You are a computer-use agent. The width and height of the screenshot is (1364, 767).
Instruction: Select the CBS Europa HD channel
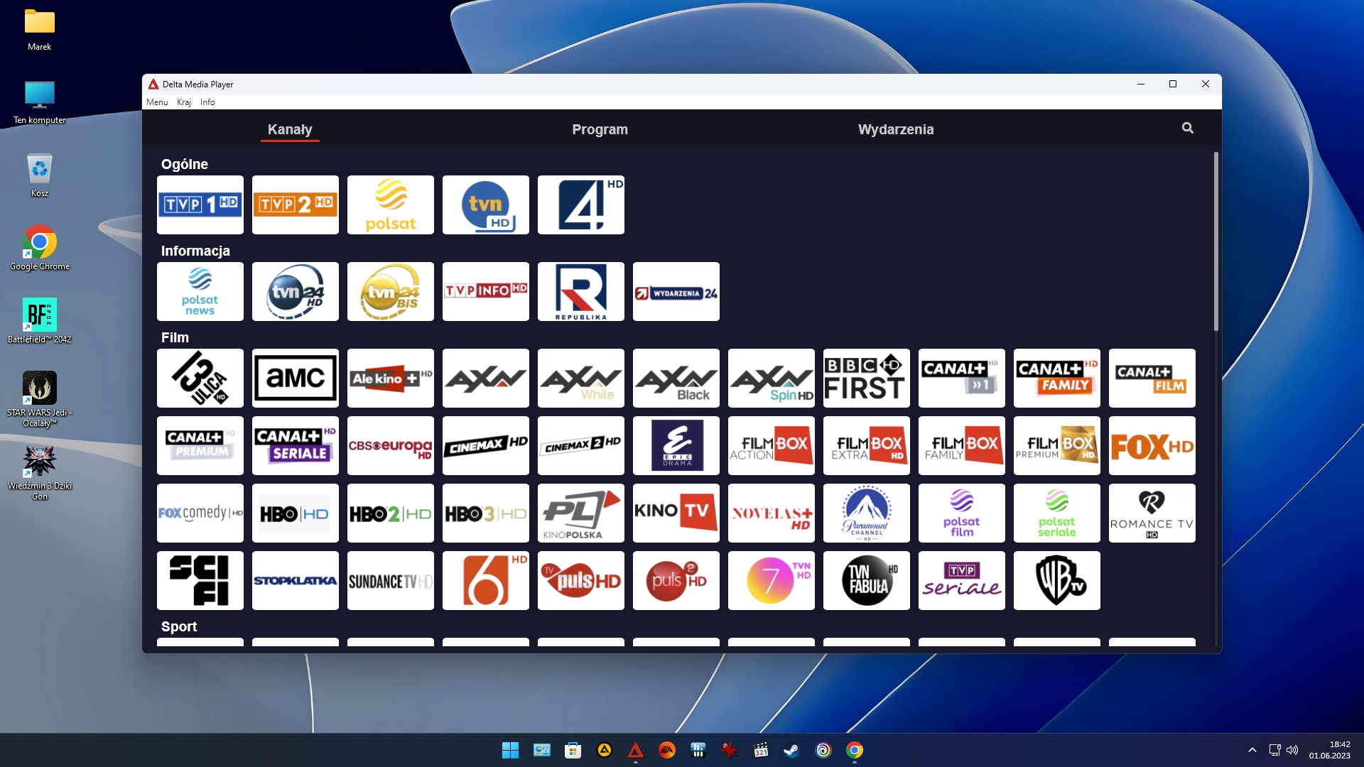(391, 445)
